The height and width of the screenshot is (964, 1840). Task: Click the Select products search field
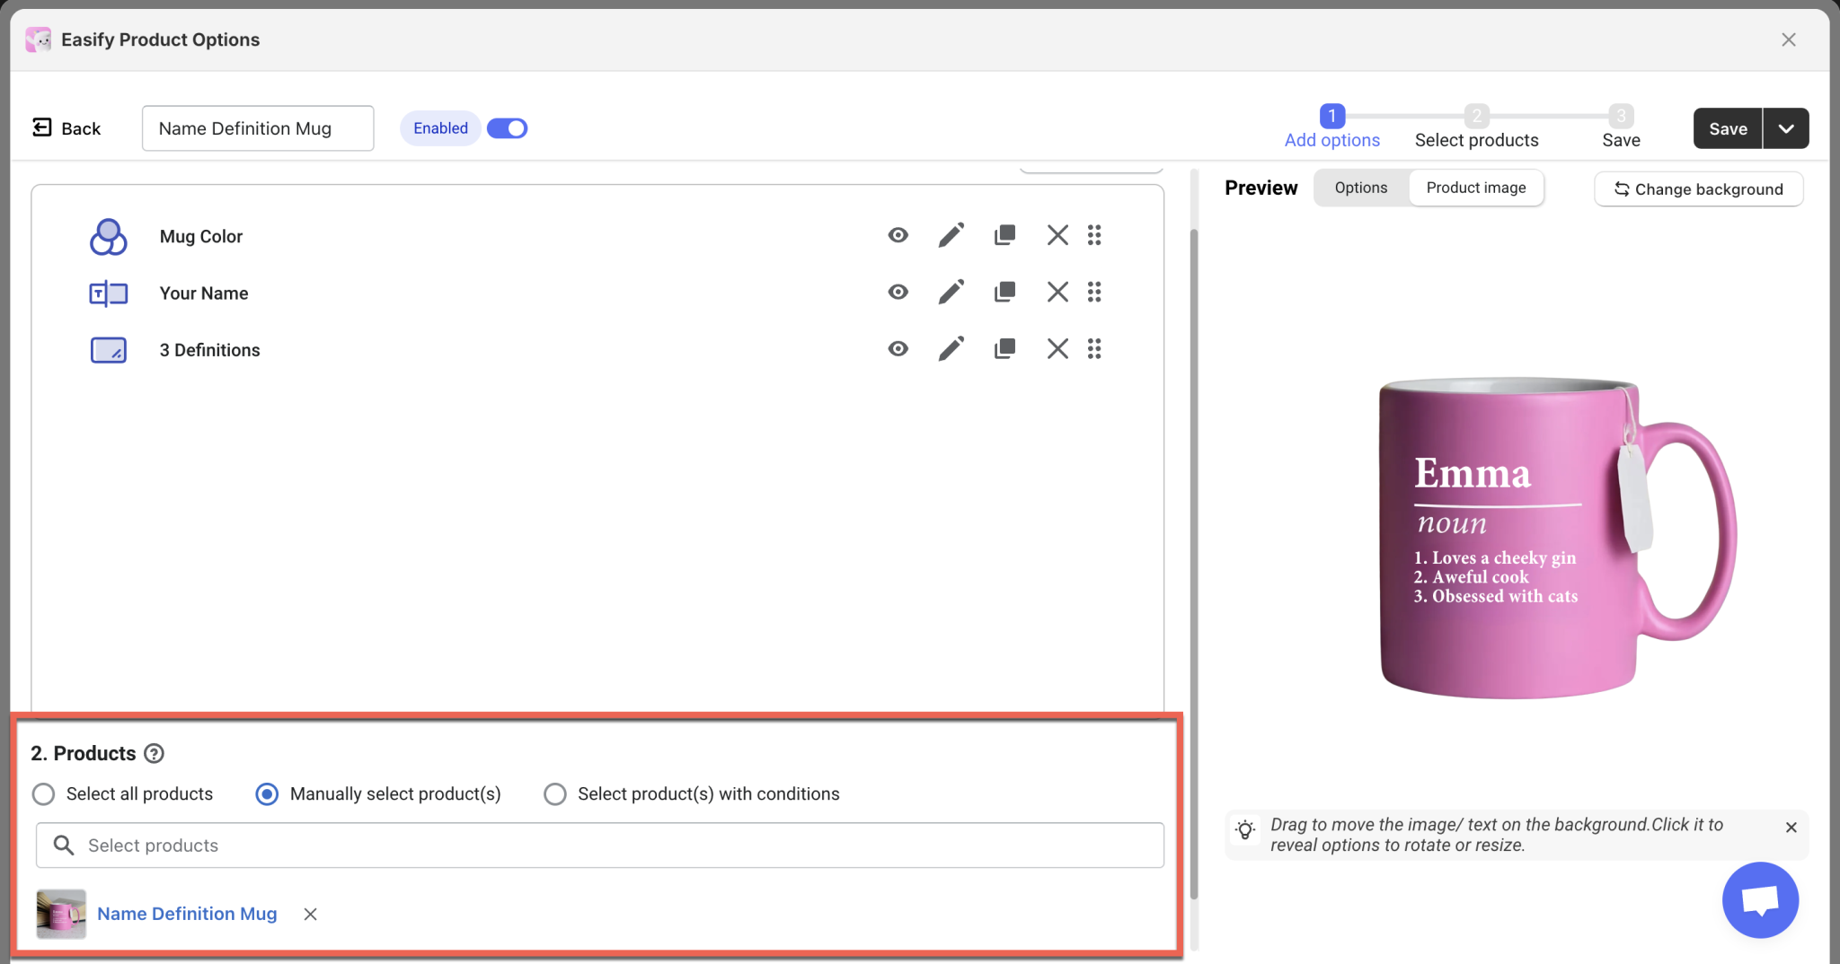600,846
